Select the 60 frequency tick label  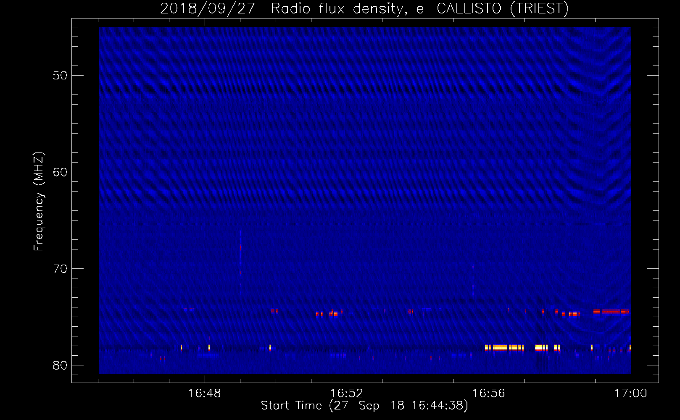click(x=60, y=172)
